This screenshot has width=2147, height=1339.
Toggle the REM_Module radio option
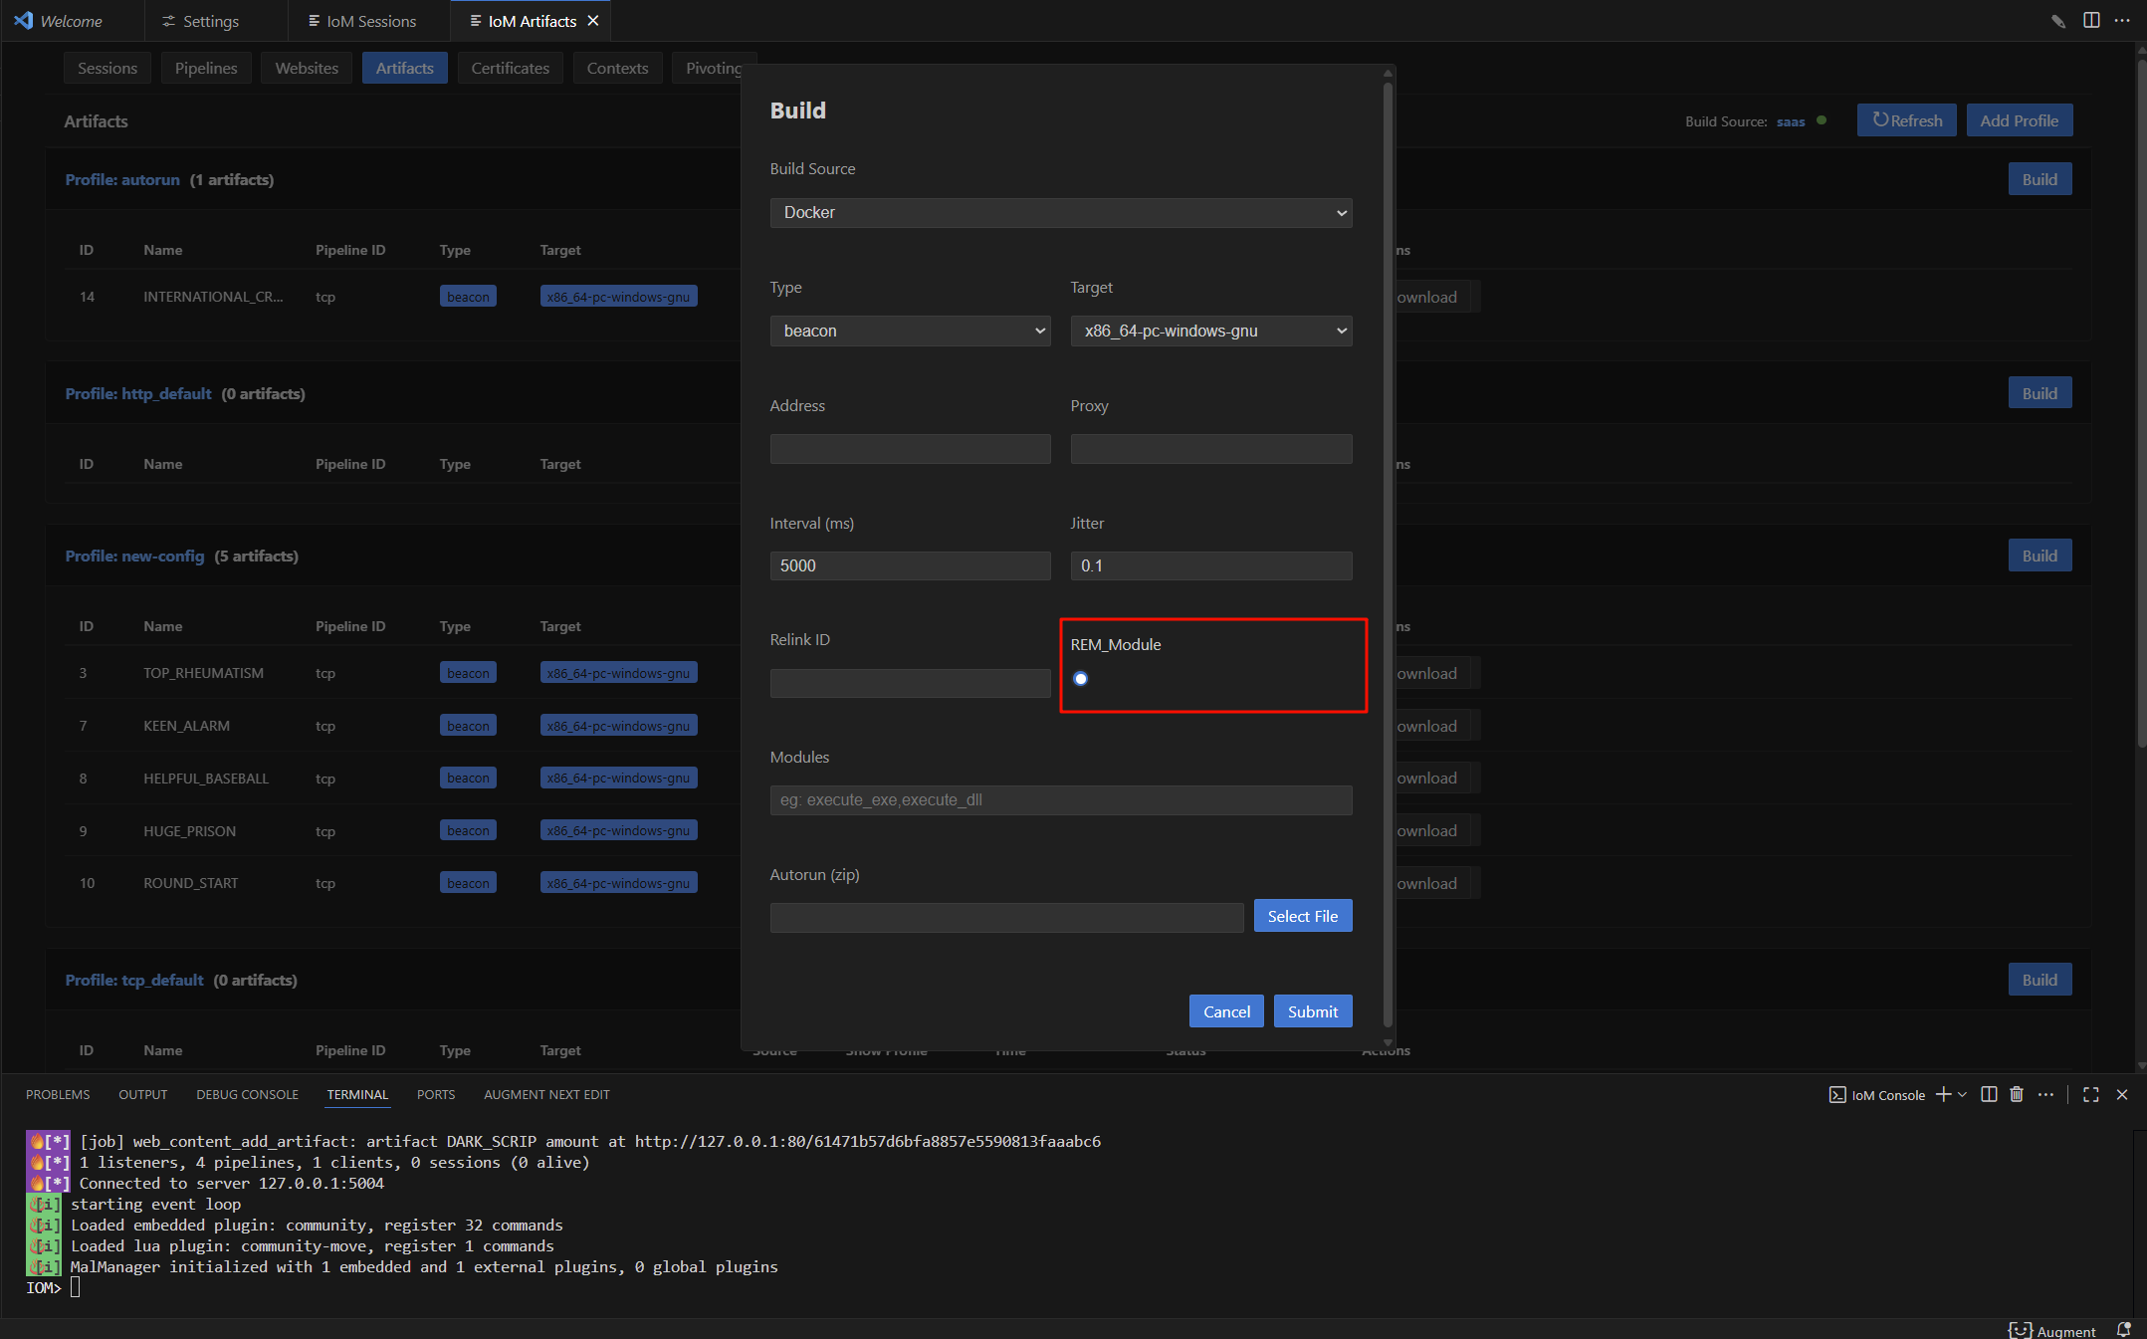pos(1081,679)
